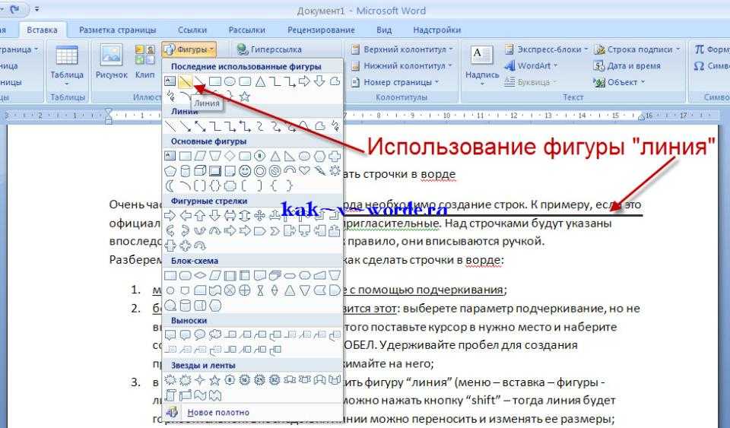Choose the 32-point star shape
Image resolution: width=730 pixels, height=428 pixels.
tap(275, 380)
